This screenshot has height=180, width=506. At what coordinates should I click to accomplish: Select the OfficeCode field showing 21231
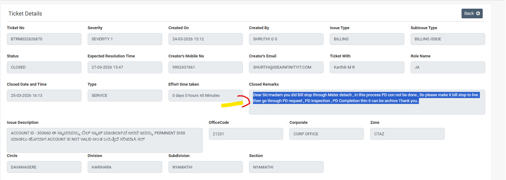pos(246,134)
